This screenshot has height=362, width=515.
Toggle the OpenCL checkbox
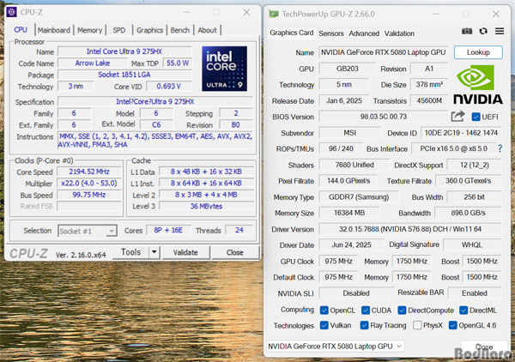(324, 311)
